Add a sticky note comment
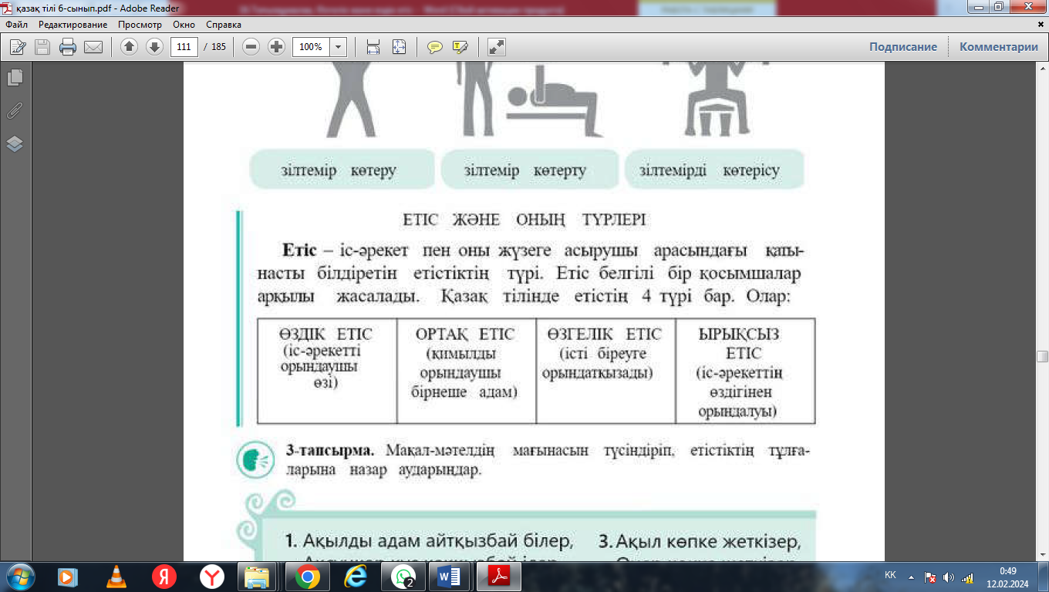This screenshot has height=592, width=1049. (436, 46)
